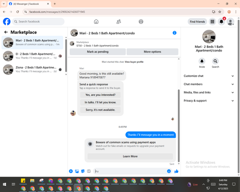Open the account profile avatar menu

pos(230,22)
